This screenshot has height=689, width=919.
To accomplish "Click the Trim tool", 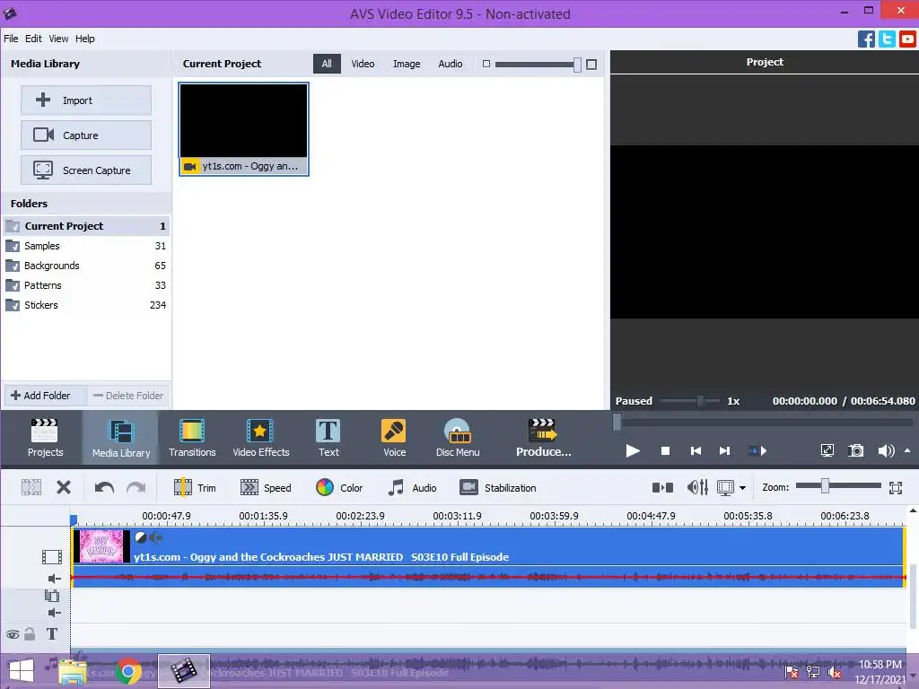I will (x=195, y=487).
